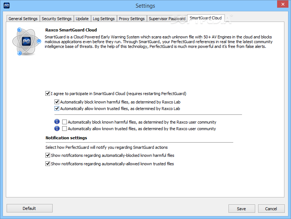Save the settings

pyautogui.click(x=242, y=209)
